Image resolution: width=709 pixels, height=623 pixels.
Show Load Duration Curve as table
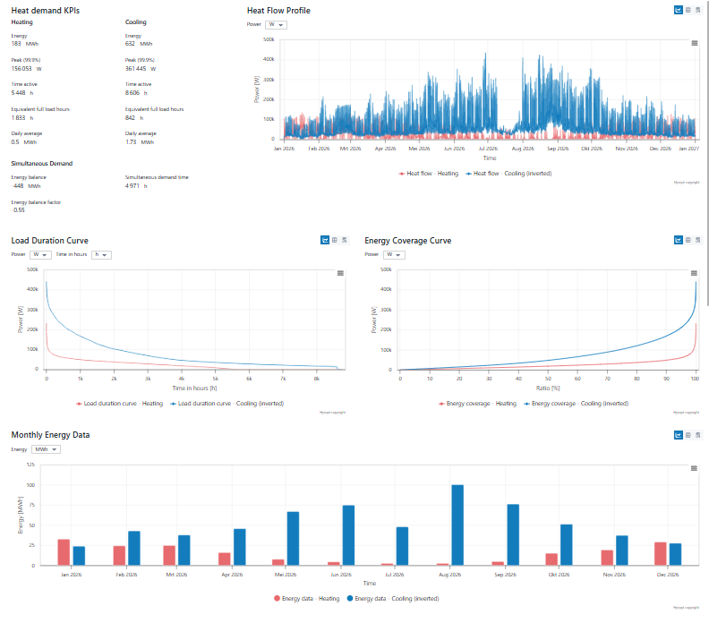point(334,240)
